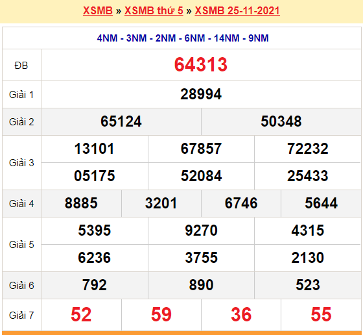
Task: Click the Giải 2 number 50348
Action: tap(281, 121)
